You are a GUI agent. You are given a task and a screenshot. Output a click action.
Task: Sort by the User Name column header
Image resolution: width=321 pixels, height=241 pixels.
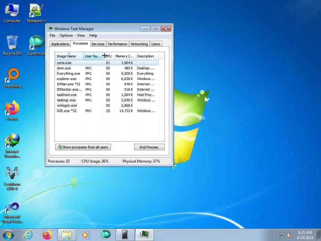(93, 56)
